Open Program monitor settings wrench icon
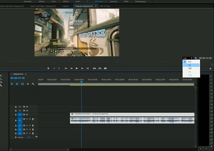The image size is (214, 151). (196, 58)
